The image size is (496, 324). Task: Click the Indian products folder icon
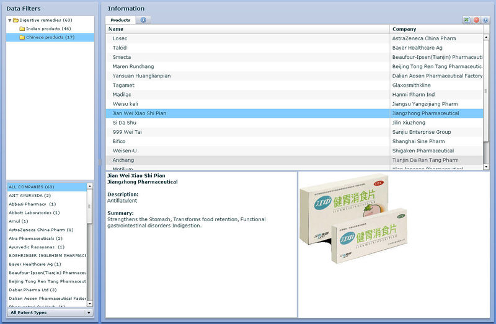click(22, 29)
